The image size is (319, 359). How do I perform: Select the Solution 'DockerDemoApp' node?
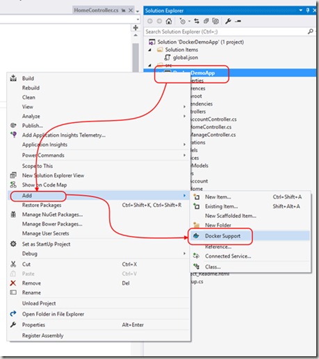click(201, 42)
